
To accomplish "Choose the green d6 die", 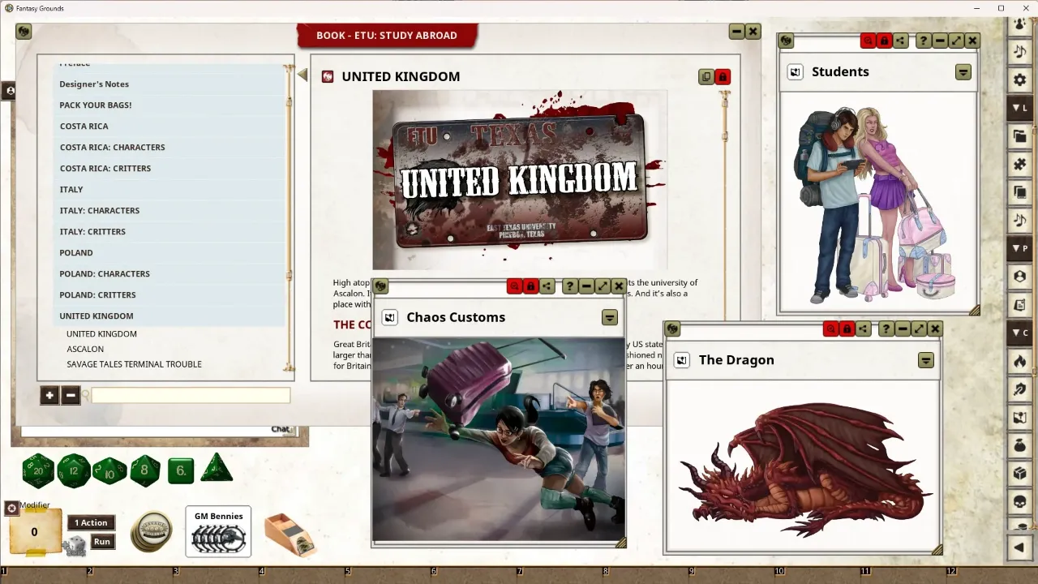I will click(181, 470).
